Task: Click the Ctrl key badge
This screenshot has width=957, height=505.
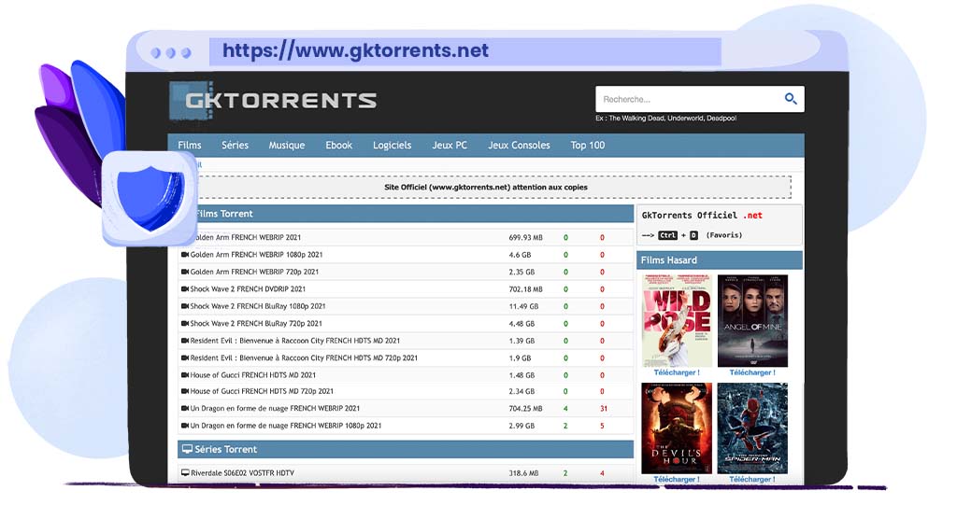Action: [667, 235]
